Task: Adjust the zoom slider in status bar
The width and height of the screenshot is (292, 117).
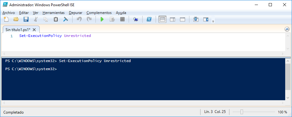Action: [x=242, y=112]
